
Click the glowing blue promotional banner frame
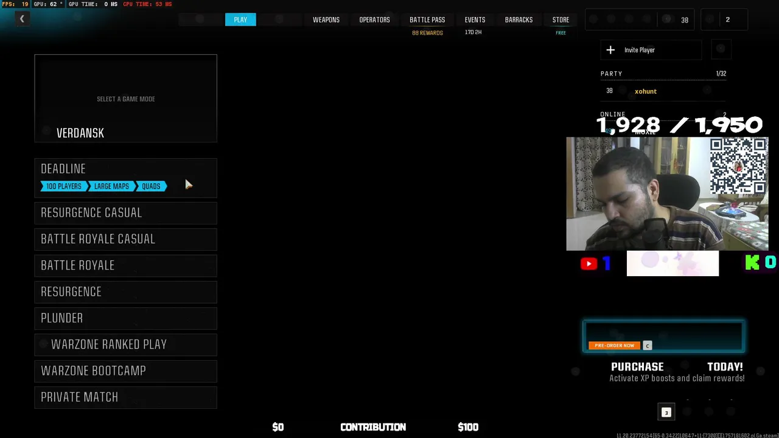point(663,336)
